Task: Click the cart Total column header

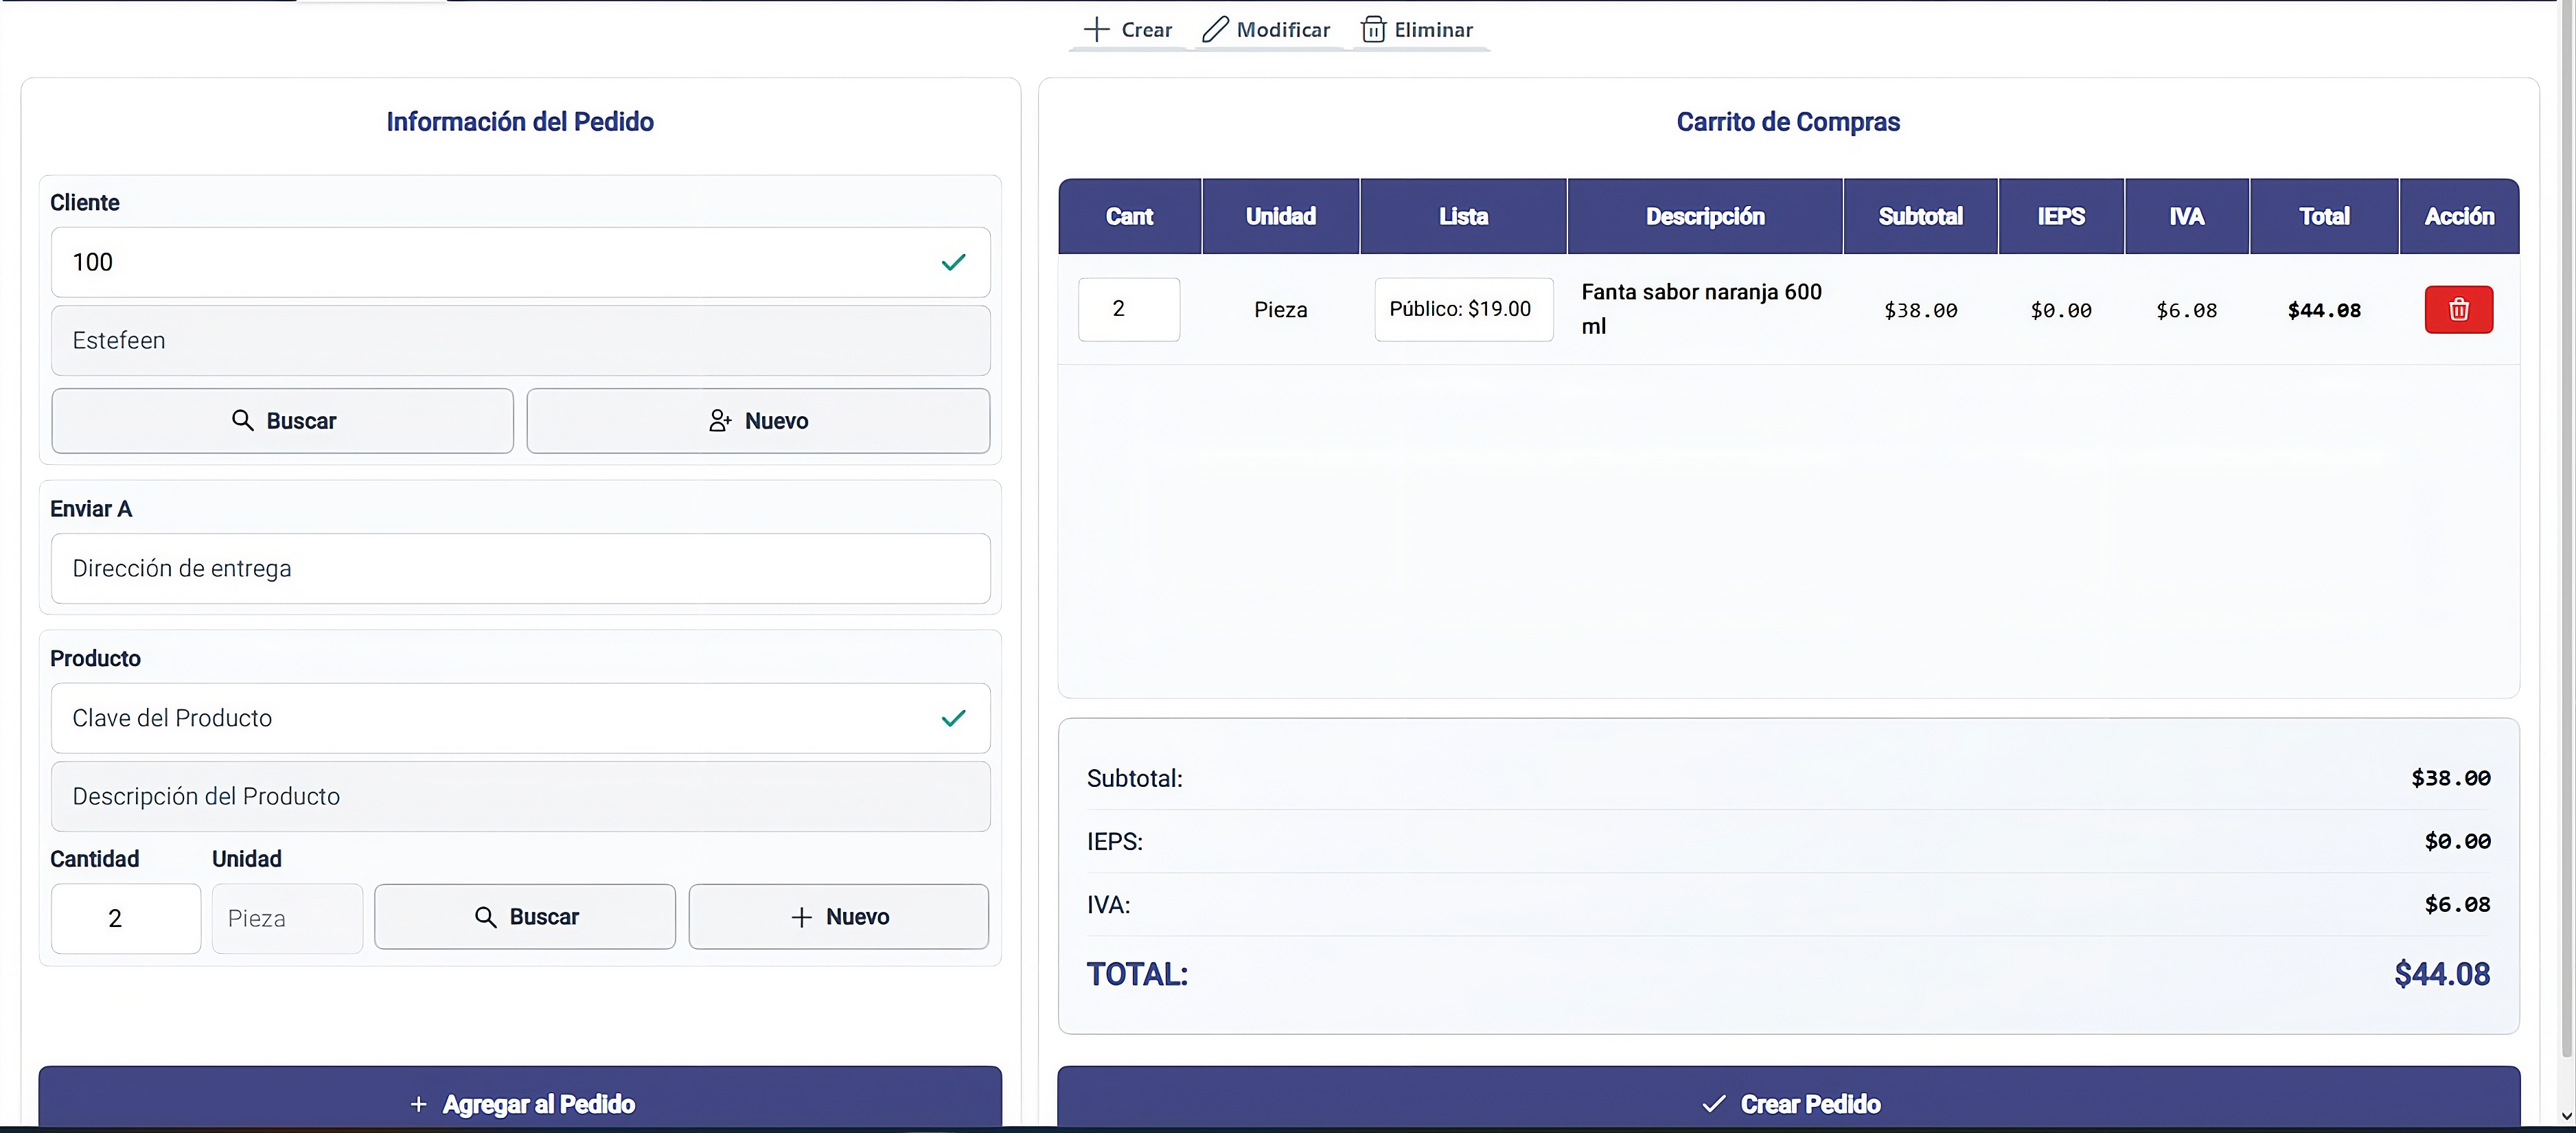Action: [x=2324, y=216]
